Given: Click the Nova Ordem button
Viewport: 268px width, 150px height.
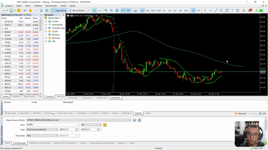Looking at the screenshot, I should click(77, 10).
